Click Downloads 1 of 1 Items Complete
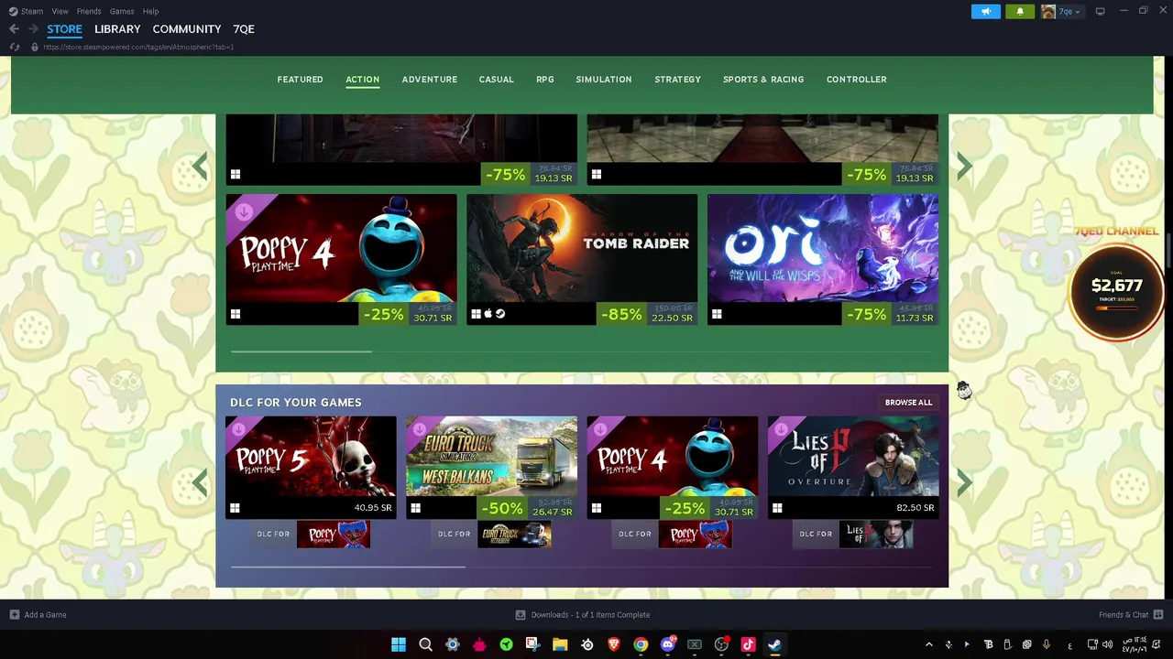The height and width of the screenshot is (659, 1173). coord(590,615)
